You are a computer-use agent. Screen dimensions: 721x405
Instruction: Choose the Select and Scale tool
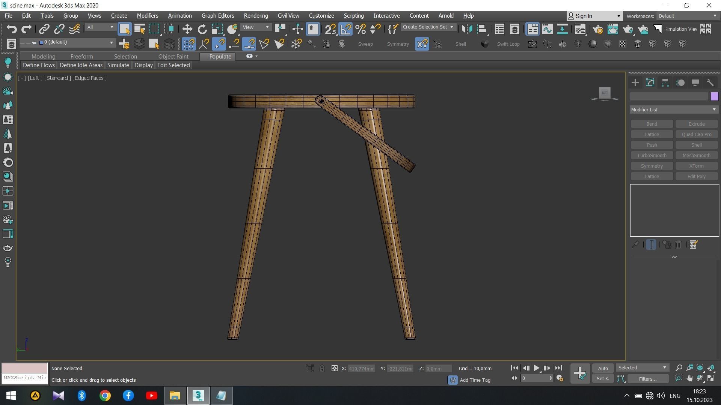click(217, 29)
